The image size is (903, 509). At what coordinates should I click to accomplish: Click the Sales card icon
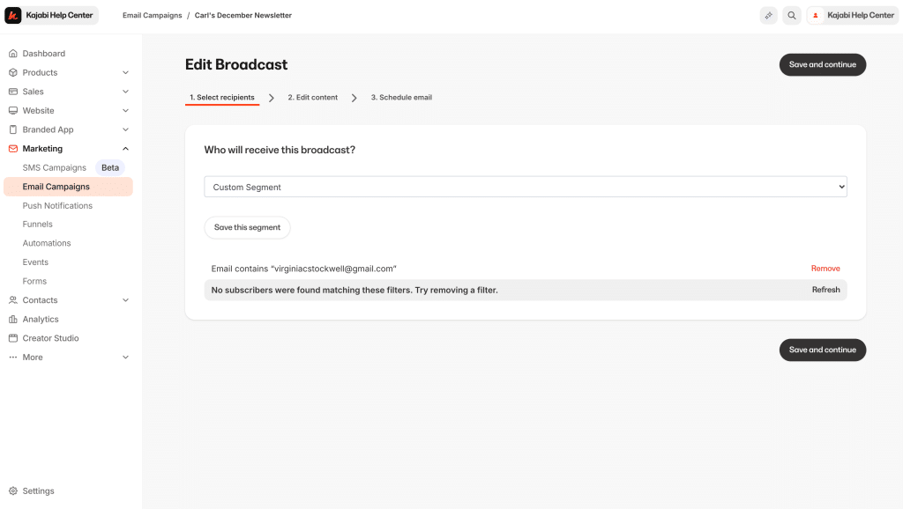pyautogui.click(x=13, y=92)
